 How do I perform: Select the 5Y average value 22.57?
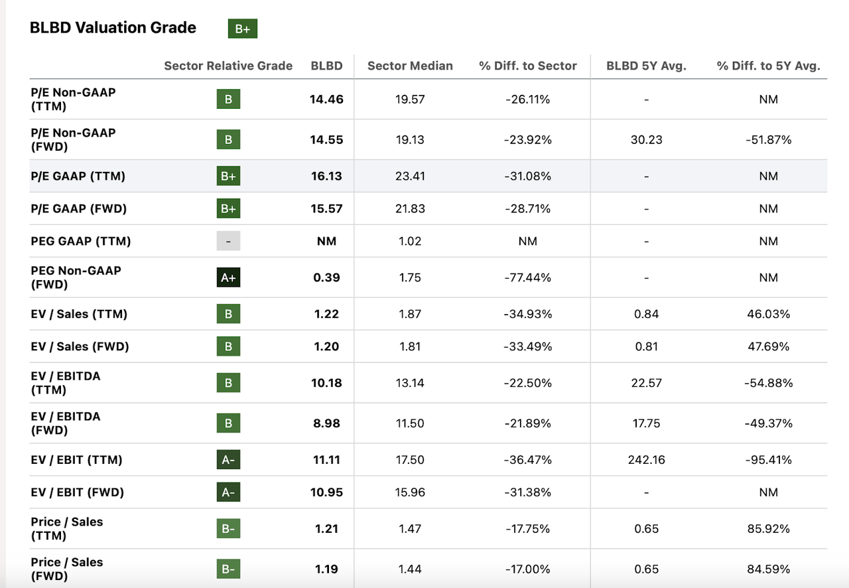646,383
